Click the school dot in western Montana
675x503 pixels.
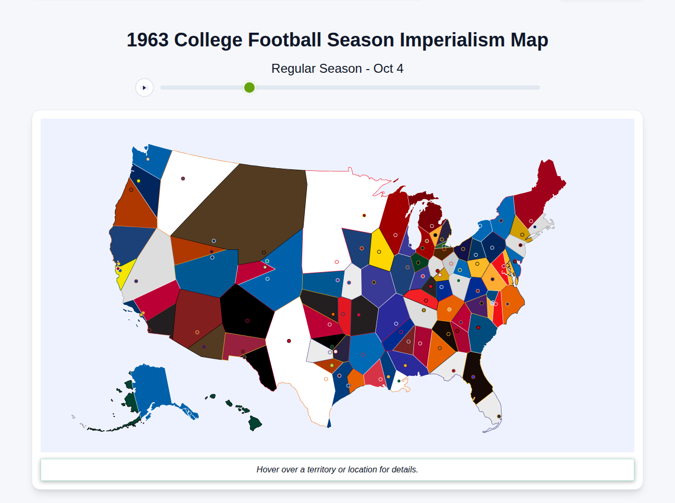182,179
